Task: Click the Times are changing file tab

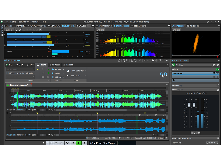Action: click(x=19, y=85)
